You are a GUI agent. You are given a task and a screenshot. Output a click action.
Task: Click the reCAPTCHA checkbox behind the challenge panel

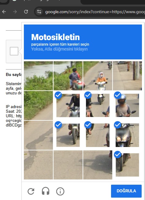tap(14, 51)
